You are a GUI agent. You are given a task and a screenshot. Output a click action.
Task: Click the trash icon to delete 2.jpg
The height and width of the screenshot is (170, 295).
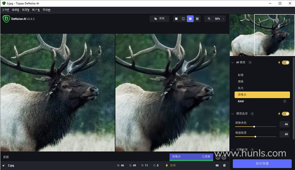click(x=224, y=165)
